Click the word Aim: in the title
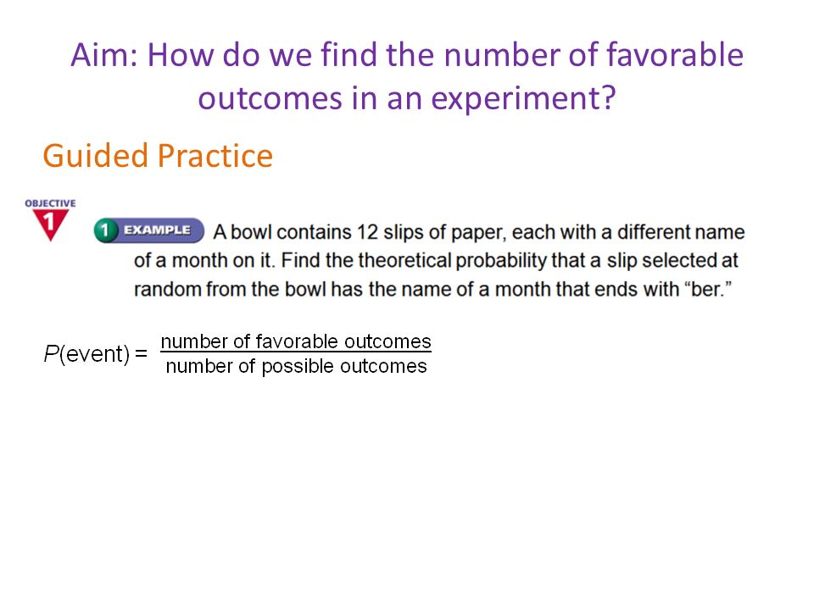The image size is (814, 610). tap(104, 55)
